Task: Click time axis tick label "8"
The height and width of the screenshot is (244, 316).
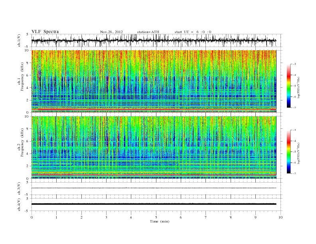Action: click(231, 217)
